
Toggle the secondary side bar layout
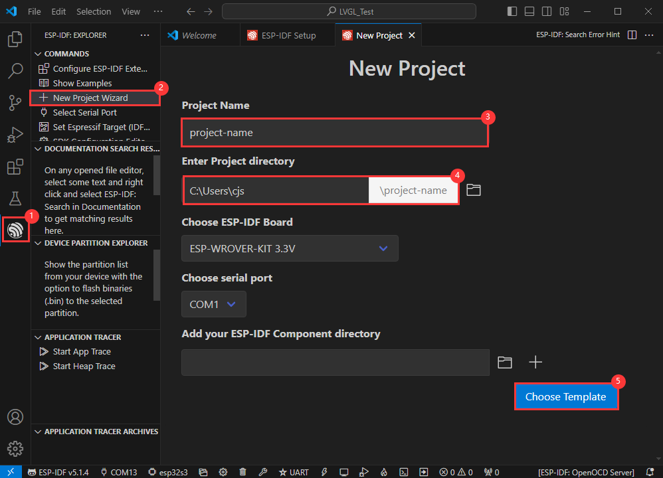click(x=546, y=11)
